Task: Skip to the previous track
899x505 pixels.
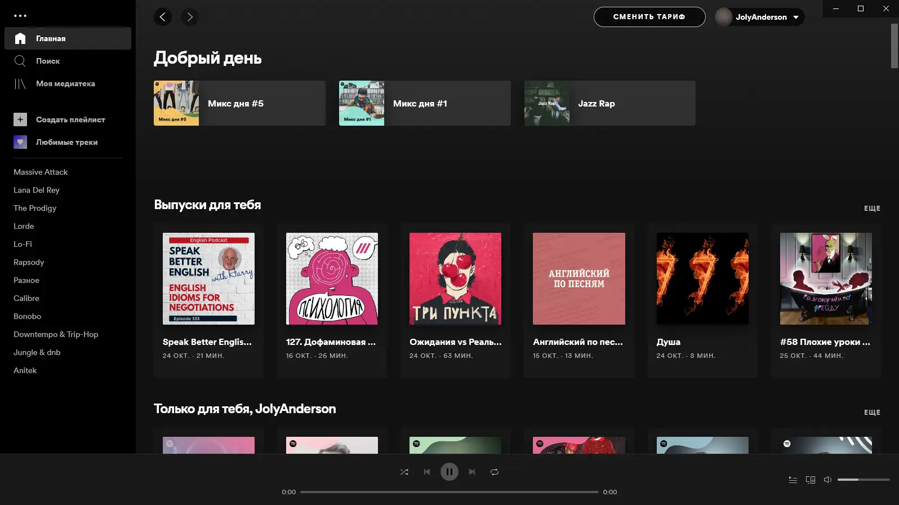Action: click(x=427, y=472)
